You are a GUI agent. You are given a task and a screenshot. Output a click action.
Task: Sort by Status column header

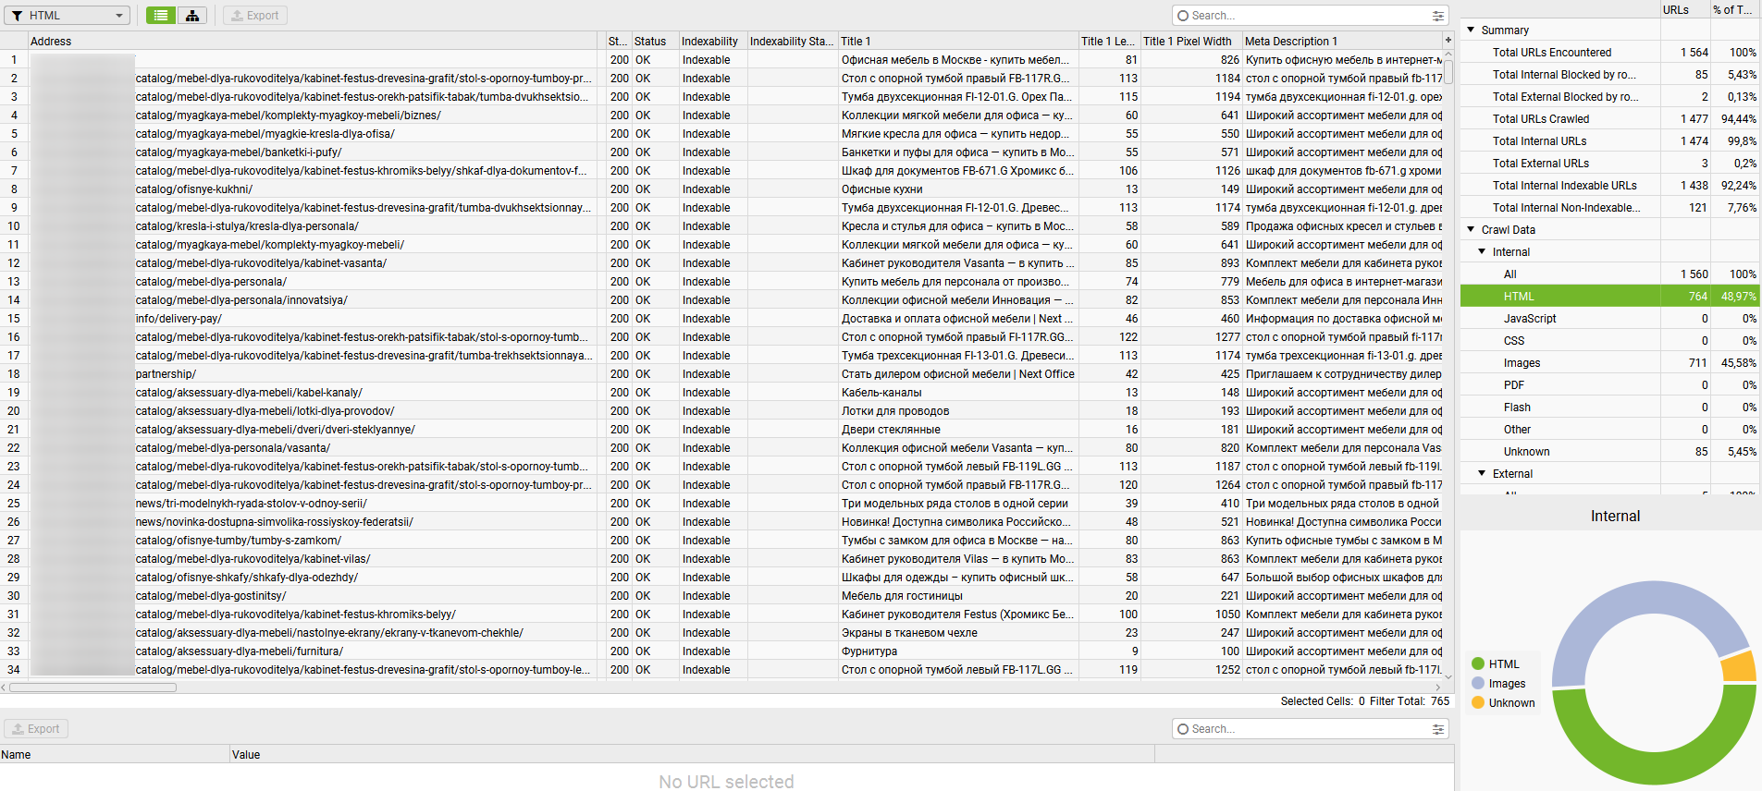point(654,42)
